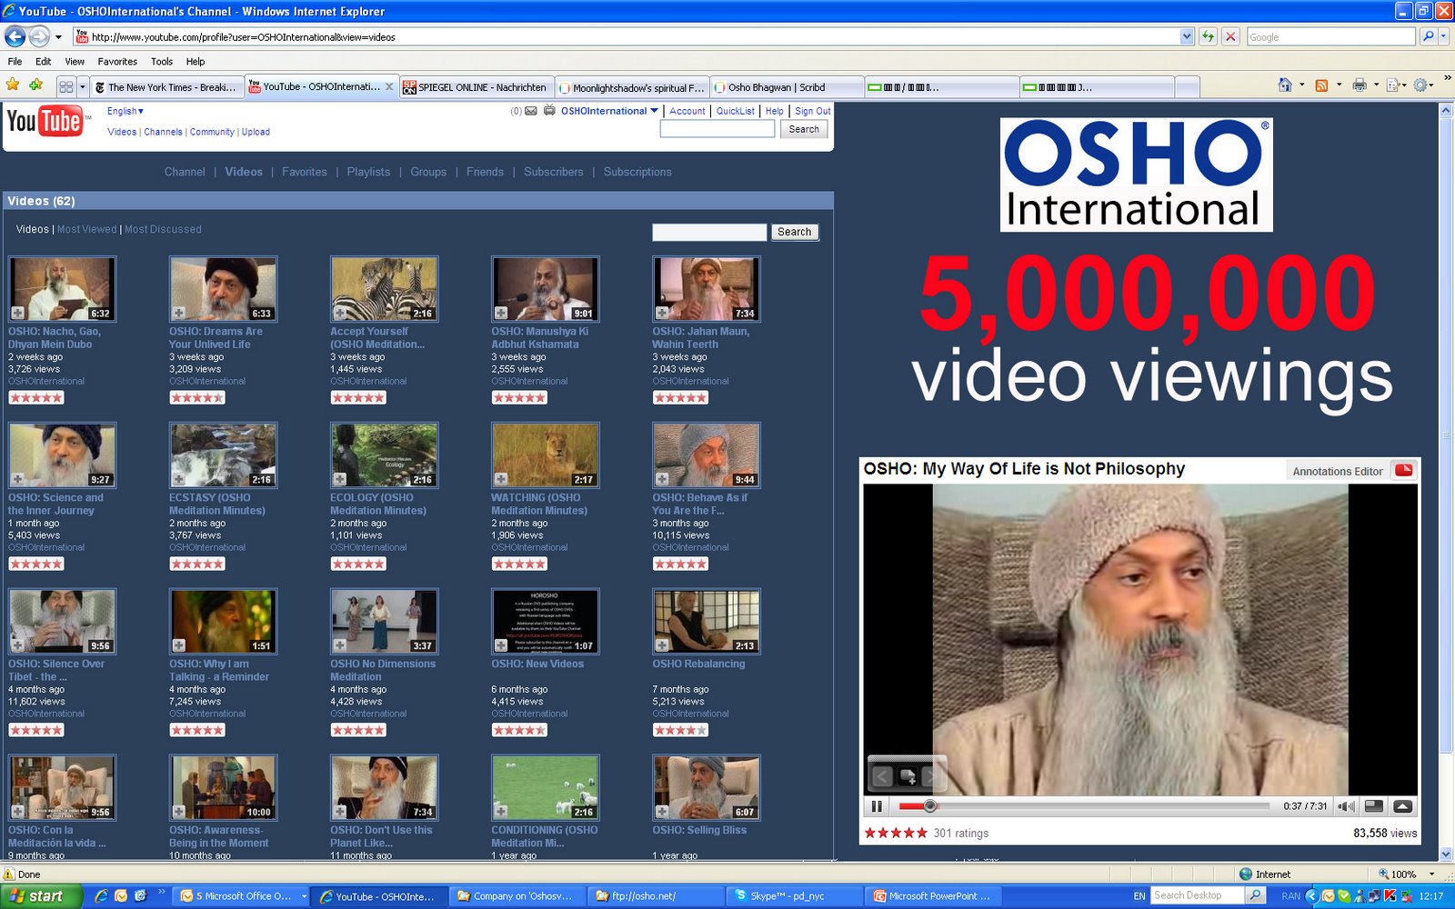Click the RSS feeds toolbar icon

click(1321, 85)
